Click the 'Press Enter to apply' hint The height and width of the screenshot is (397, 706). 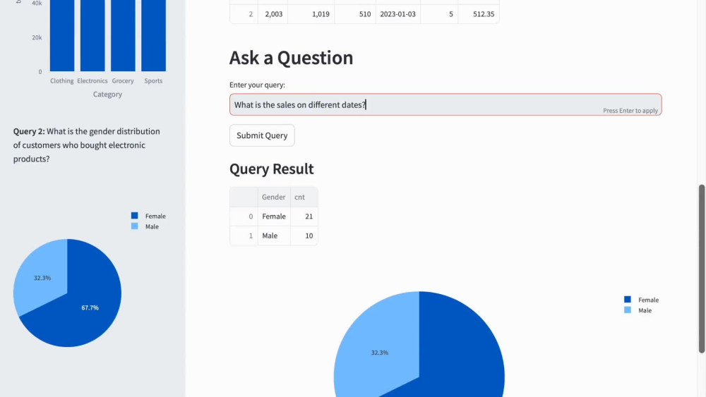630,111
